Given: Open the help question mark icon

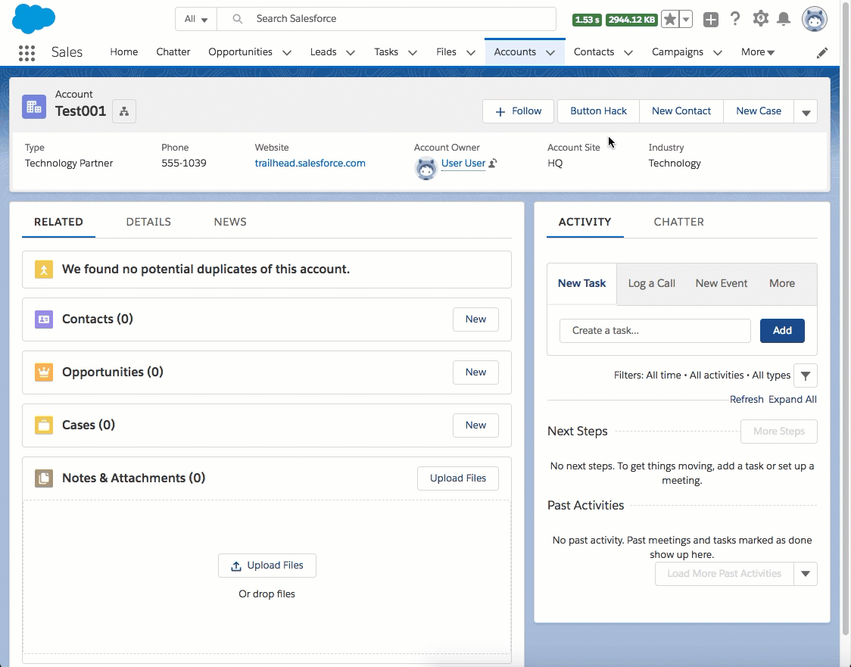Looking at the screenshot, I should pos(735,19).
